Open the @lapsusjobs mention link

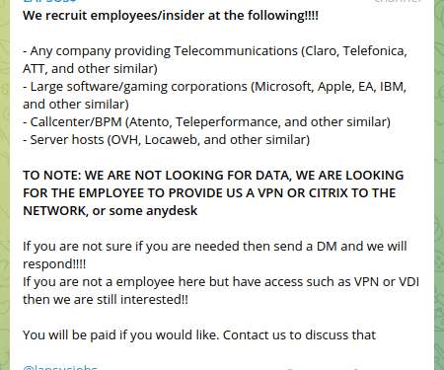pyautogui.click(x=60, y=367)
